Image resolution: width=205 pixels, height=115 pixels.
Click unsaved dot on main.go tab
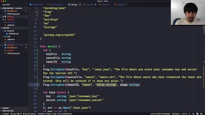coord(80,5)
